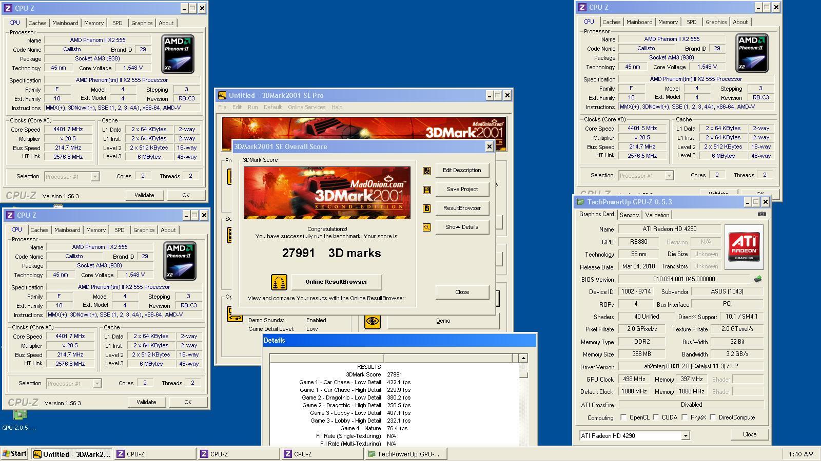Image resolution: width=821 pixels, height=461 pixels.
Task: Open Processor #1 dropdown in bottom-left CPU-Z
Action: click(x=97, y=384)
